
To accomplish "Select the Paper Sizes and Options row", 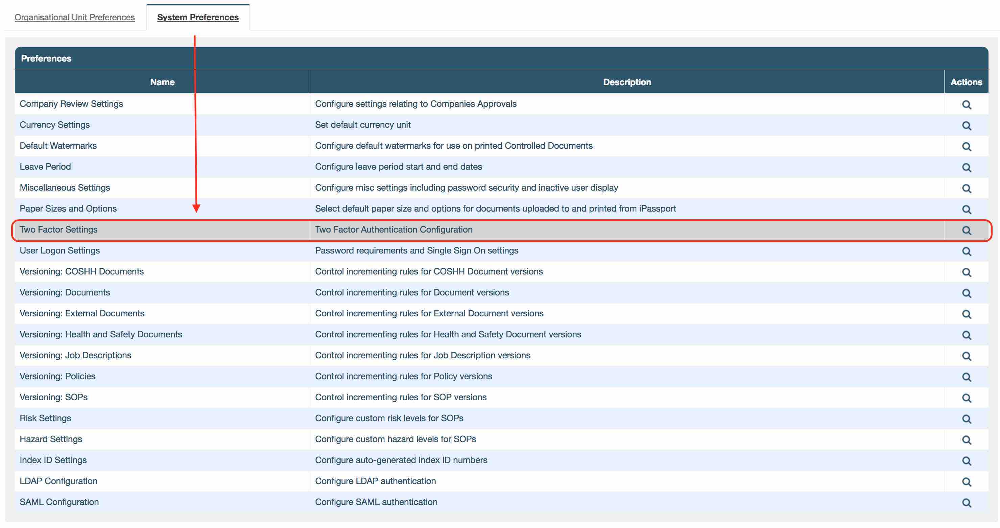I will click(68, 209).
